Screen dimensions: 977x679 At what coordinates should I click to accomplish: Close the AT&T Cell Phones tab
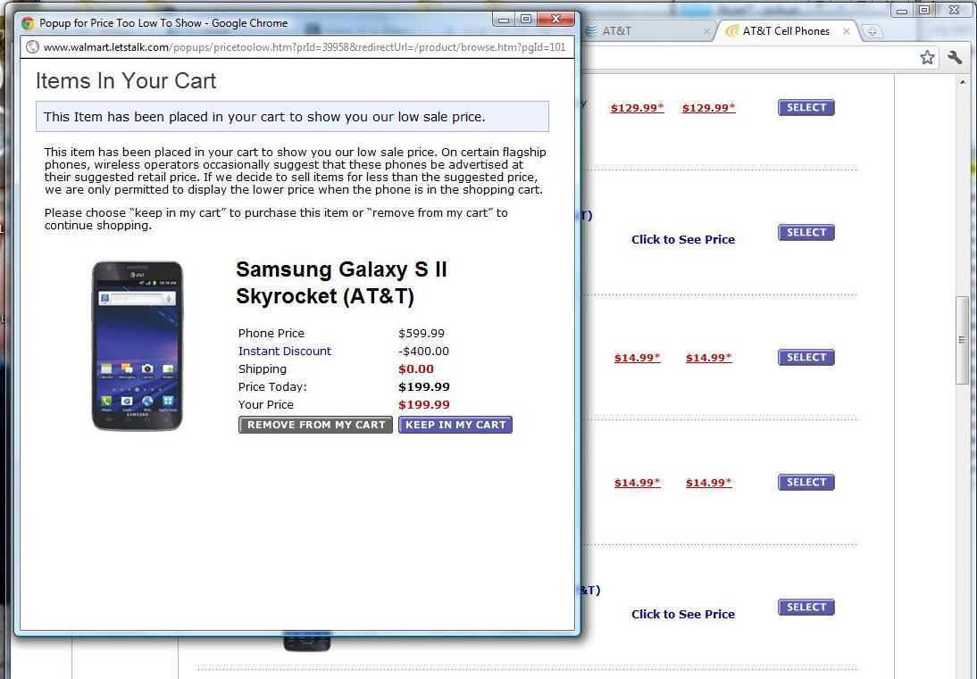pyautogui.click(x=846, y=31)
